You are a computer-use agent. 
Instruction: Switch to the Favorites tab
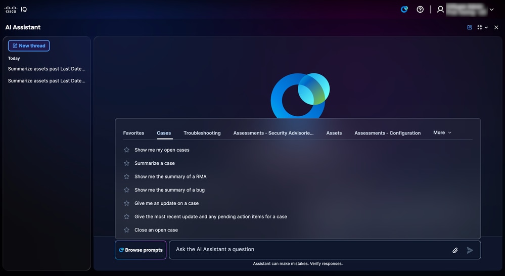click(133, 133)
